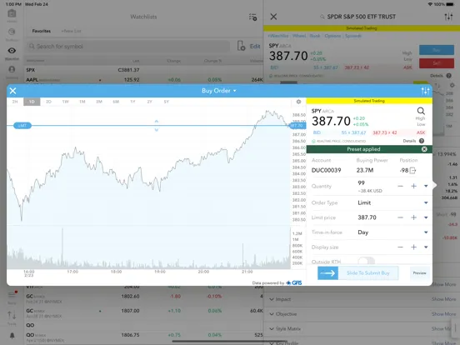Click Show More beside Impact
This screenshot has height=345, width=460.
click(444, 299)
